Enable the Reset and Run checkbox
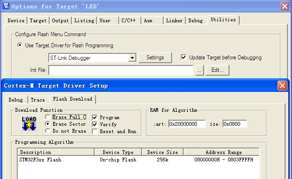The image size is (292, 179). (95, 131)
